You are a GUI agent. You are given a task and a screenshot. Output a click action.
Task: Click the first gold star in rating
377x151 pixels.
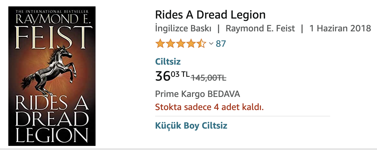160,44
